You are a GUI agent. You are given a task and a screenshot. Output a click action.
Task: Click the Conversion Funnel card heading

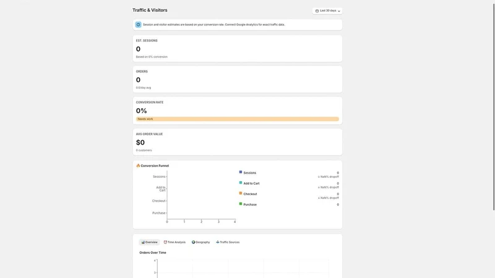coord(155,166)
